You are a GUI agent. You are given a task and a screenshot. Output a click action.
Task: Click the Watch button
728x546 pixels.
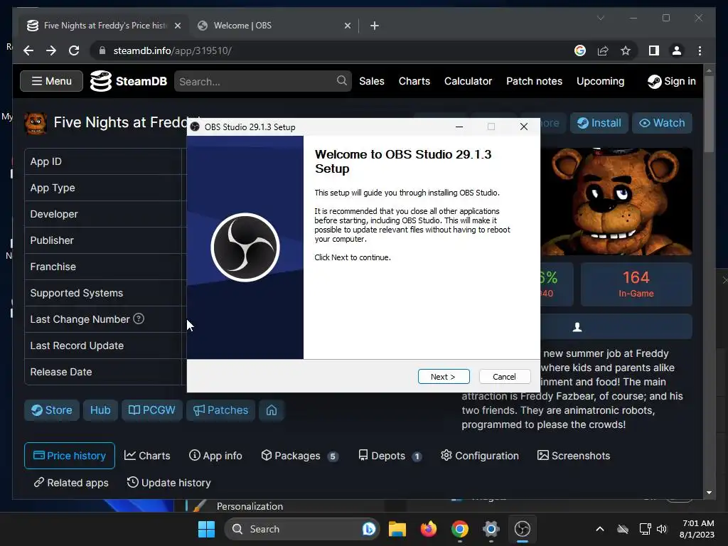click(x=662, y=123)
